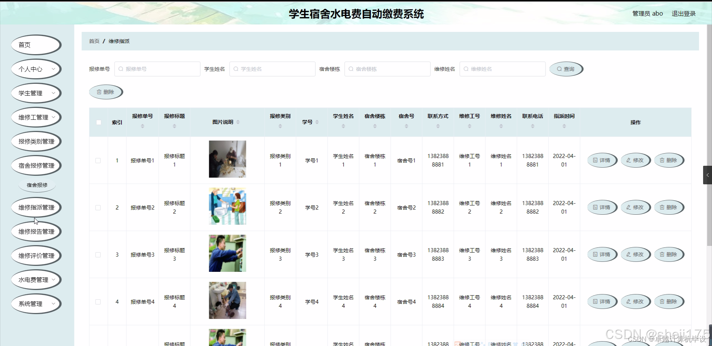Click the magnifier icon in 学生姓名 field
712x346 pixels.
pyautogui.click(x=236, y=69)
